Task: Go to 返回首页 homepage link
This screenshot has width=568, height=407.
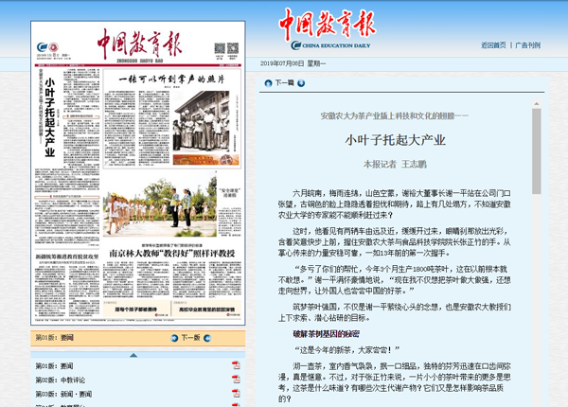Action: click(494, 44)
